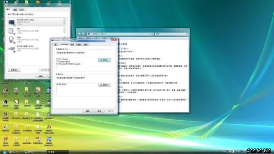
Task: Select the headphones playback device icon
Action: point(12,40)
